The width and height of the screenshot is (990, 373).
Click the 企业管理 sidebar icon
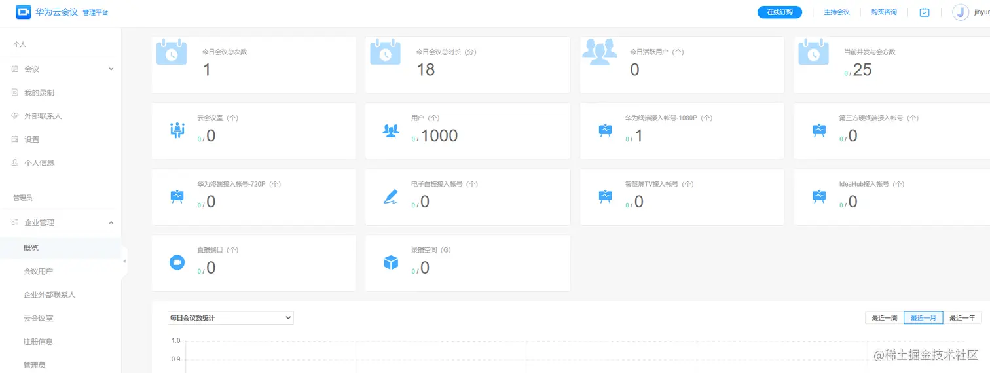click(15, 222)
